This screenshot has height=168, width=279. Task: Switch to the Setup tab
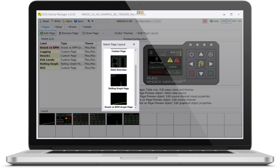pos(58,27)
